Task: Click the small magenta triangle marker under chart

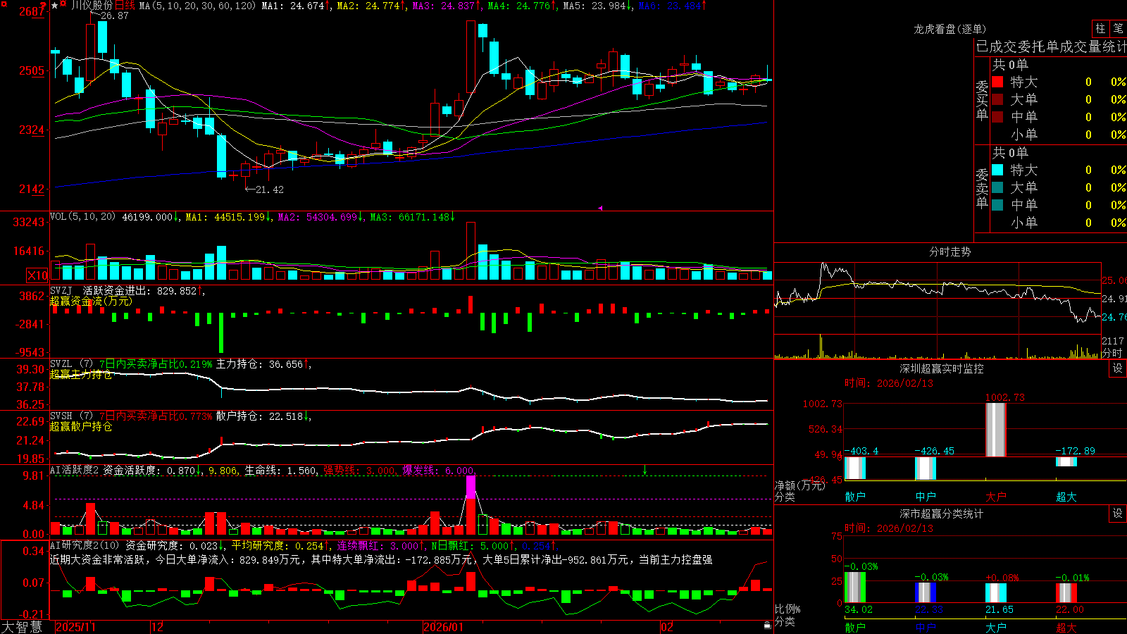Action: 600,208
